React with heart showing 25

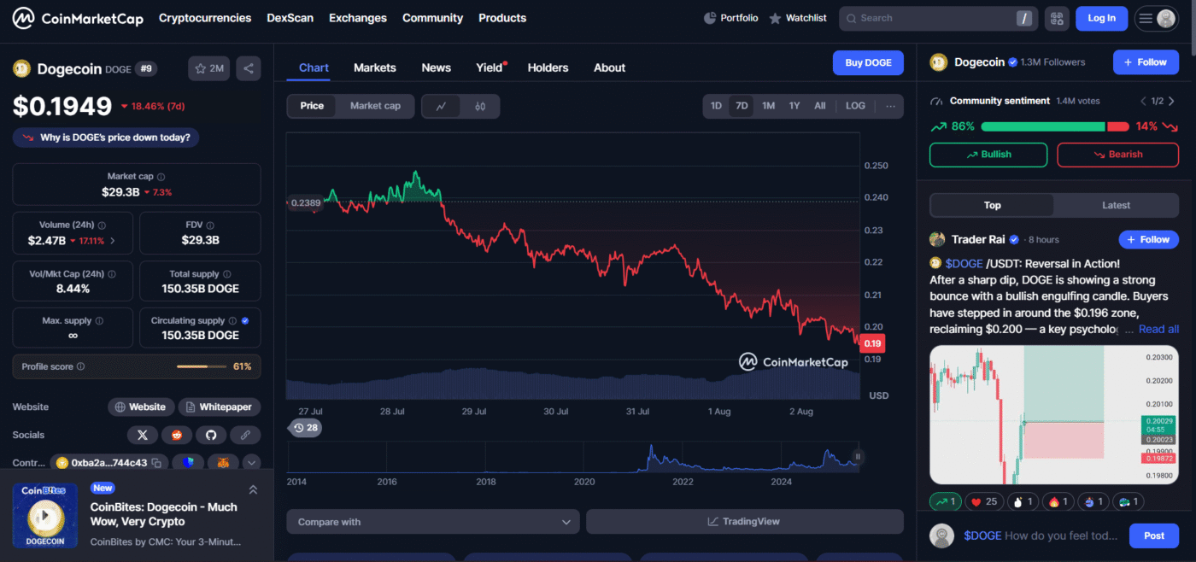[x=983, y=501]
